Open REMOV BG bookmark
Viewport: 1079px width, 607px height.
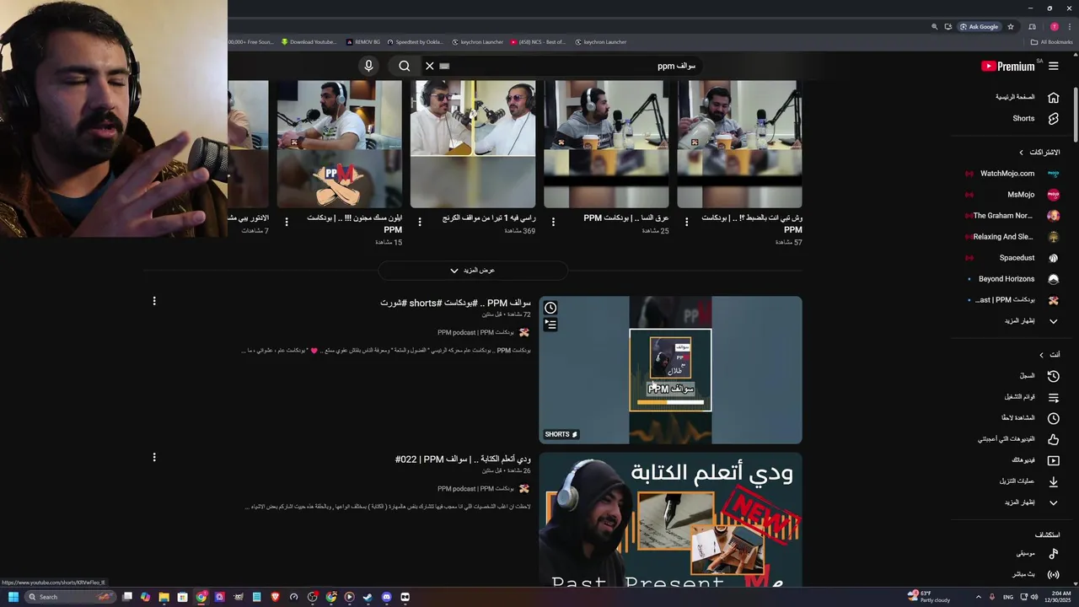click(x=363, y=42)
